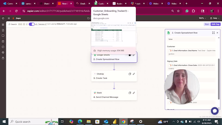Open the 102% zoom level dropdown
The height and width of the screenshot is (125, 222).
click(202, 18)
